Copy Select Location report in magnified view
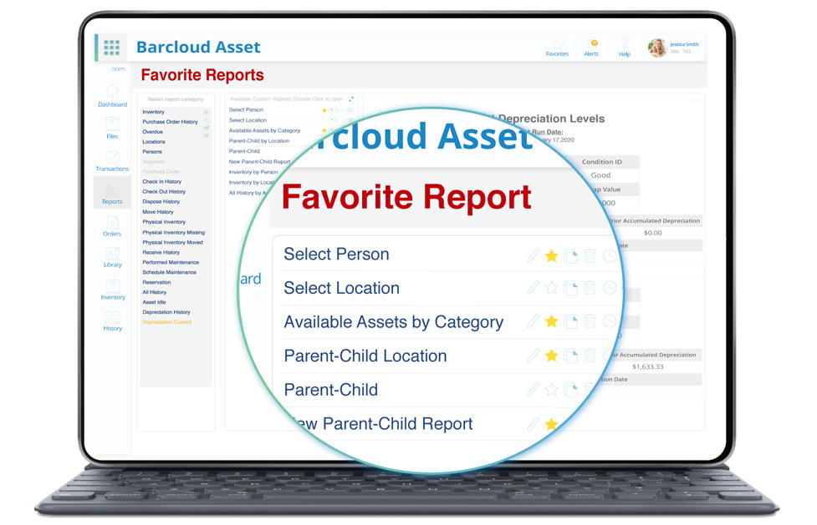817x525 pixels. 571,288
